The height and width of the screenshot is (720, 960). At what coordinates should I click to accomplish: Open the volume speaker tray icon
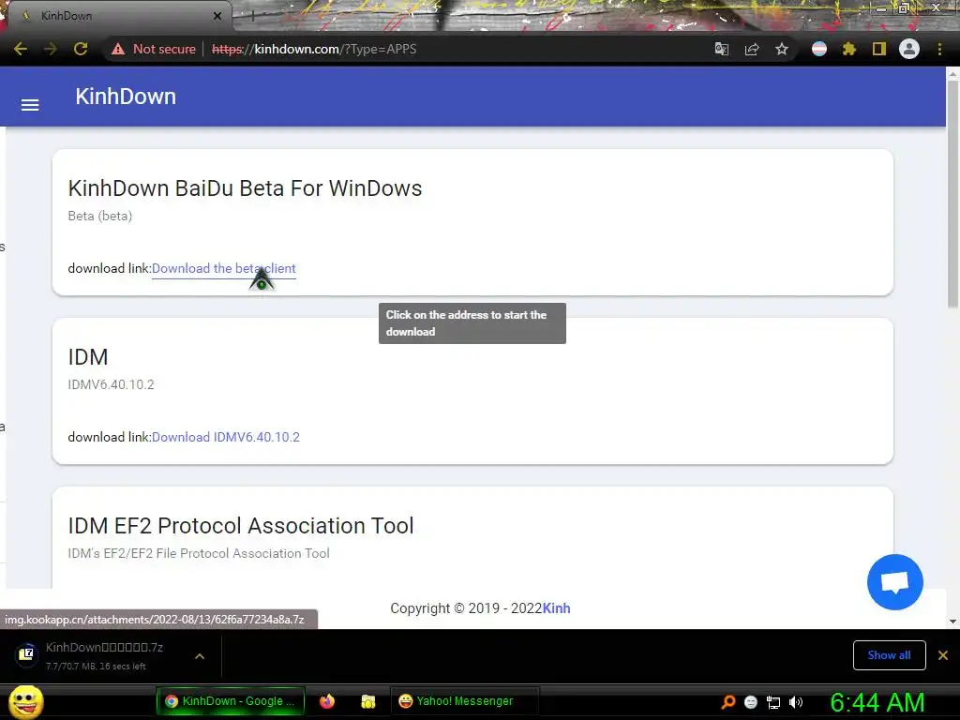(x=796, y=702)
